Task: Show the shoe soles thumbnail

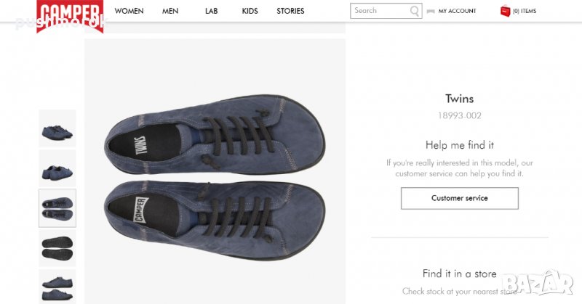Action: tap(57, 248)
